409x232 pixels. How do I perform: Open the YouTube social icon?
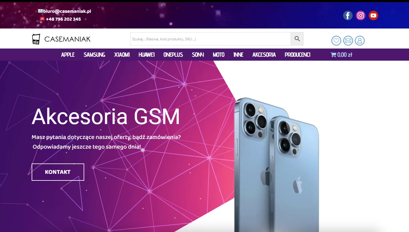pos(373,15)
